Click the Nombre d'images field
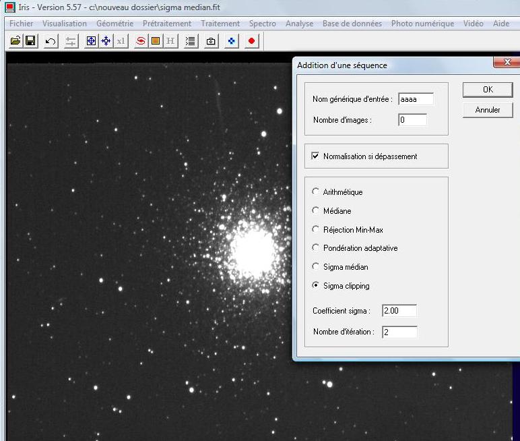The width and height of the screenshot is (520, 441). 412,120
